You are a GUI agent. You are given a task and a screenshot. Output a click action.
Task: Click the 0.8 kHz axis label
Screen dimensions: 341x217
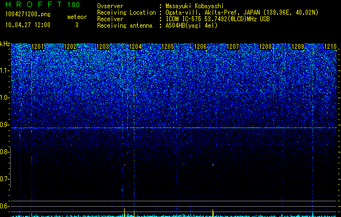pyautogui.click(x=4, y=152)
